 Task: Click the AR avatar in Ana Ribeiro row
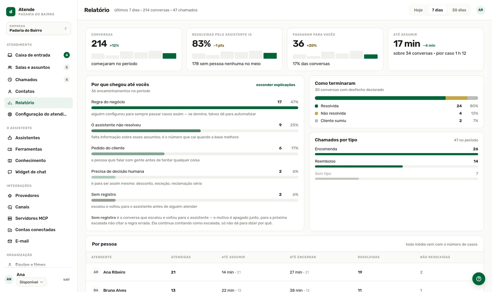coord(96,272)
